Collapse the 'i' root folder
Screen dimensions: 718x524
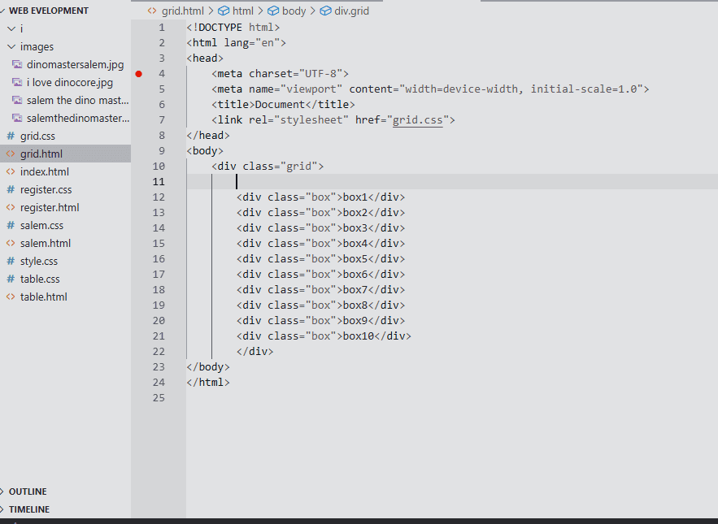point(11,29)
